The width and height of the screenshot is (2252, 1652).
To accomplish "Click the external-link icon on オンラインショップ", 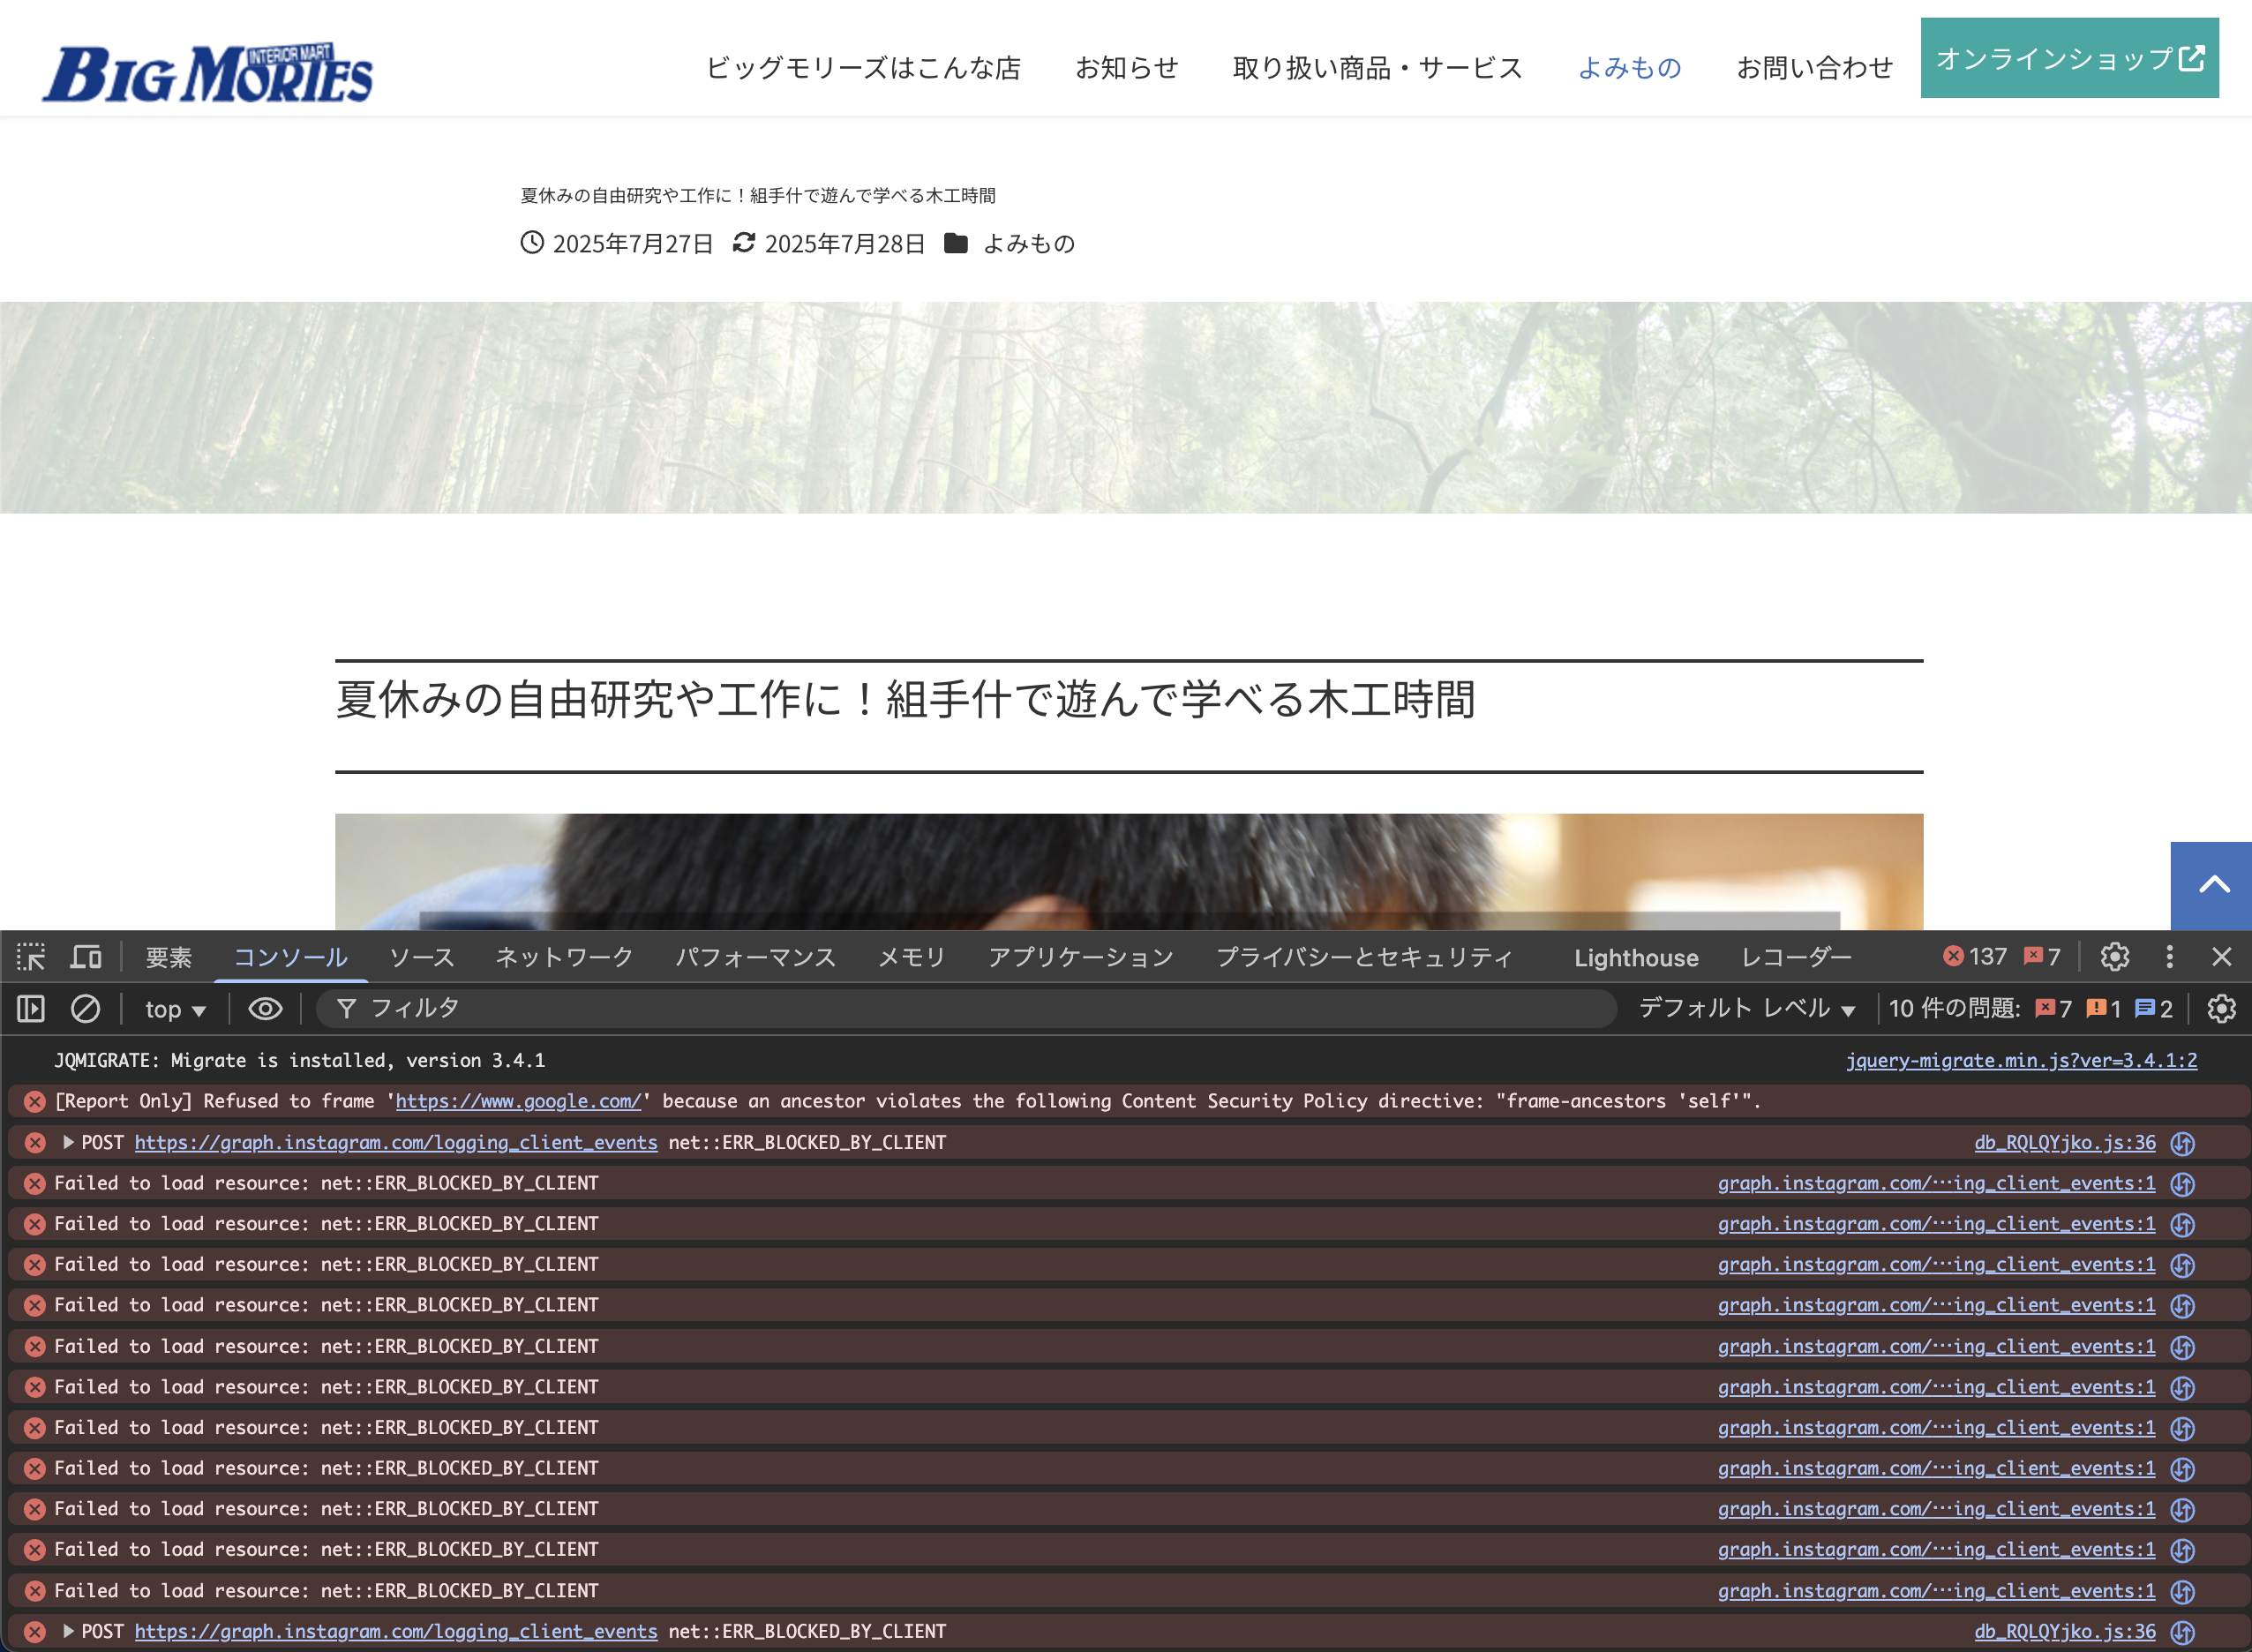I will [2191, 58].
